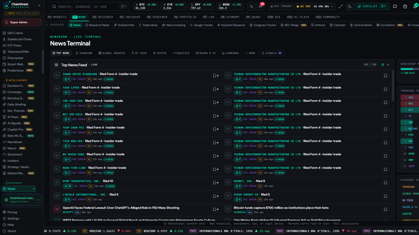Collapse the Lincoln International news row

point(57,196)
